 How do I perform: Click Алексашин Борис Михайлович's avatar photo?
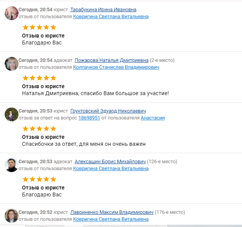[x=11, y=165]
